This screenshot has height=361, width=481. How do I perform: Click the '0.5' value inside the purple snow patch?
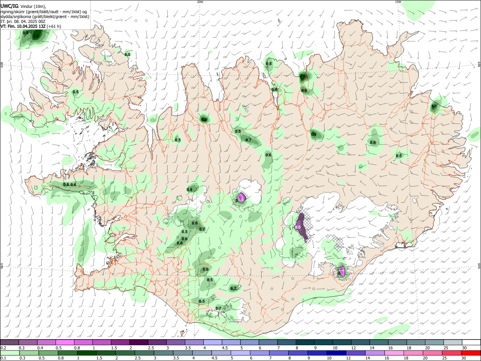tap(298, 227)
